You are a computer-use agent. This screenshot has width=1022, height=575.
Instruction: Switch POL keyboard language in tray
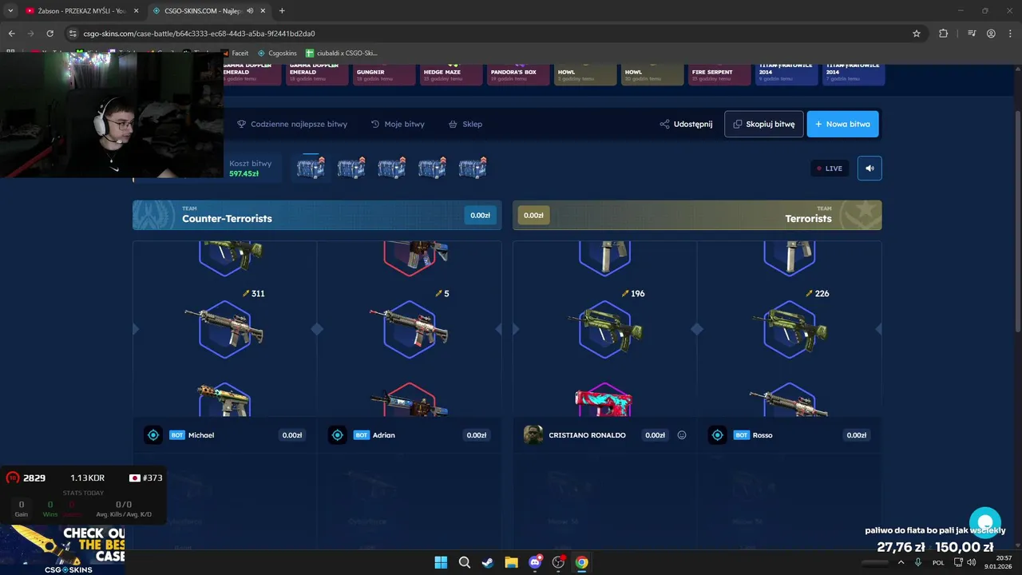coord(938,562)
